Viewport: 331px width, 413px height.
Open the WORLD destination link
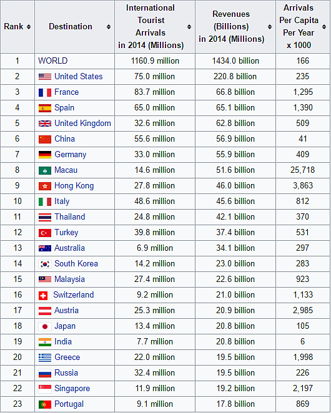click(x=52, y=61)
